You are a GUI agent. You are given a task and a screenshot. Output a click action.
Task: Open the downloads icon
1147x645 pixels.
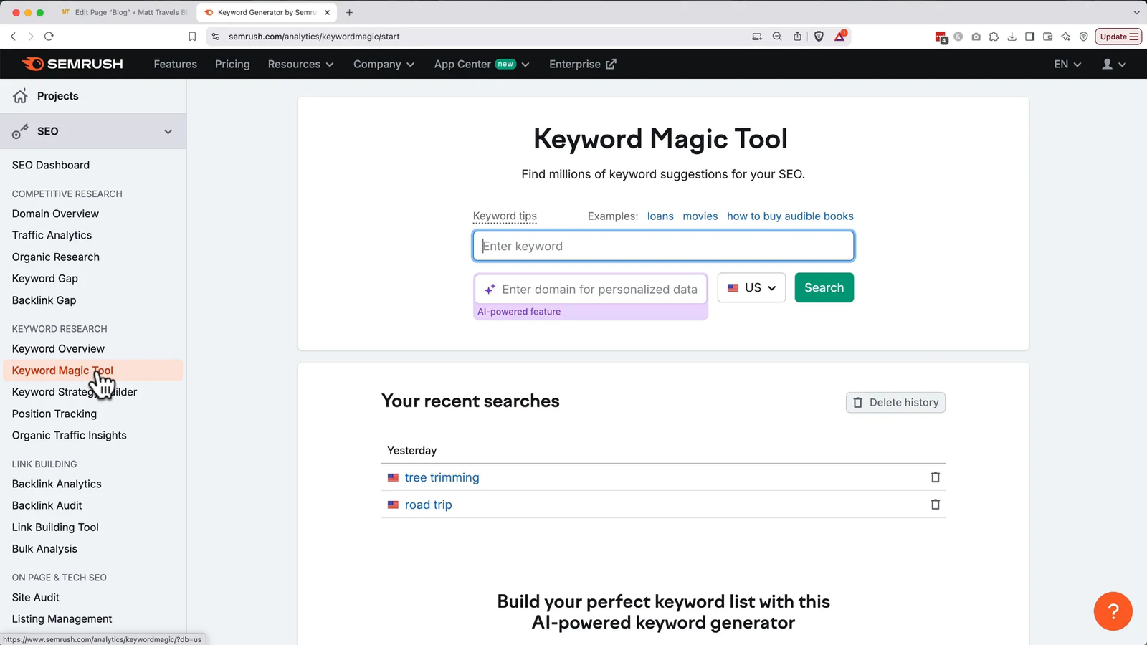tap(1012, 37)
